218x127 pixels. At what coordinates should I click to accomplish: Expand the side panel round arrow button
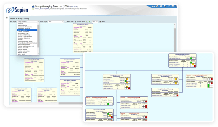pos(7,18)
